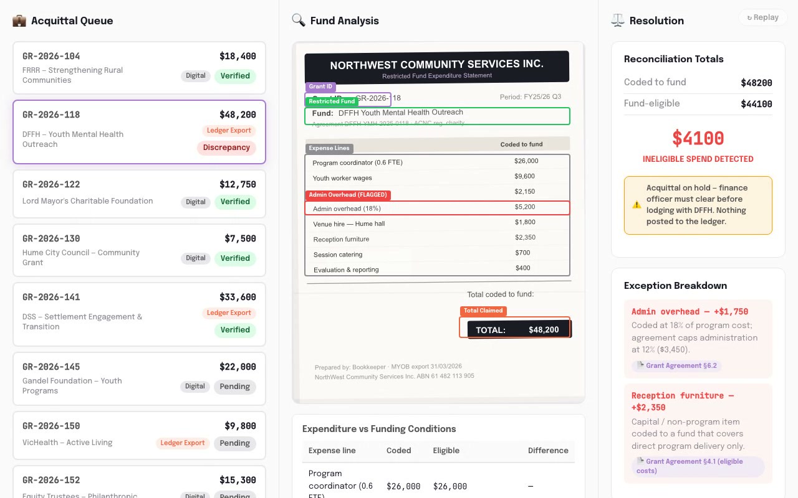Click Ledger Export tag on GR-2026-141

pyautogui.click(x=229, y=313)
